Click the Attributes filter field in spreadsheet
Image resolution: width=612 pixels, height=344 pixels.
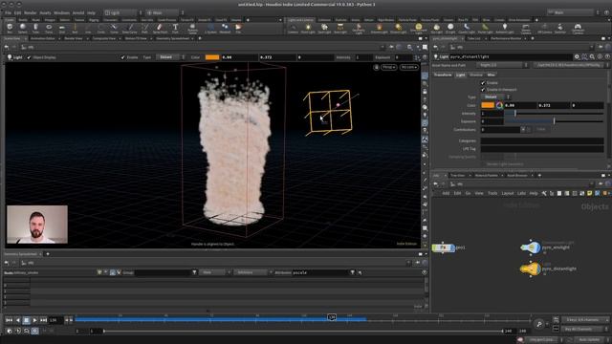coord(320,272)
